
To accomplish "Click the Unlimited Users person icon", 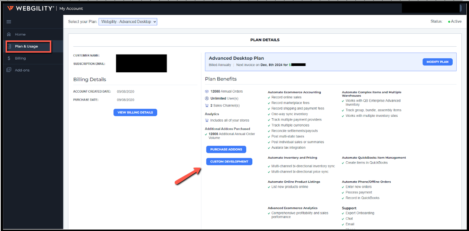I will click(207, 99).
